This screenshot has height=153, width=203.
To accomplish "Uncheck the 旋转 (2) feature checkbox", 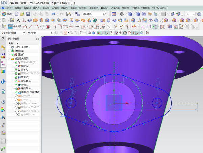I will (16, 66).
